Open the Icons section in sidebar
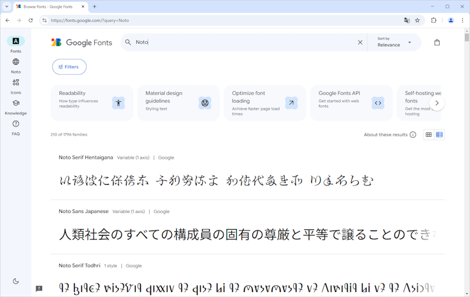The image size is (470, 297). pos(15,86)
